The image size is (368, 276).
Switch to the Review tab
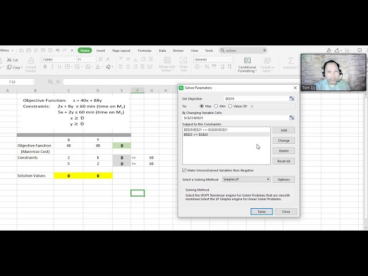point(178,51)
